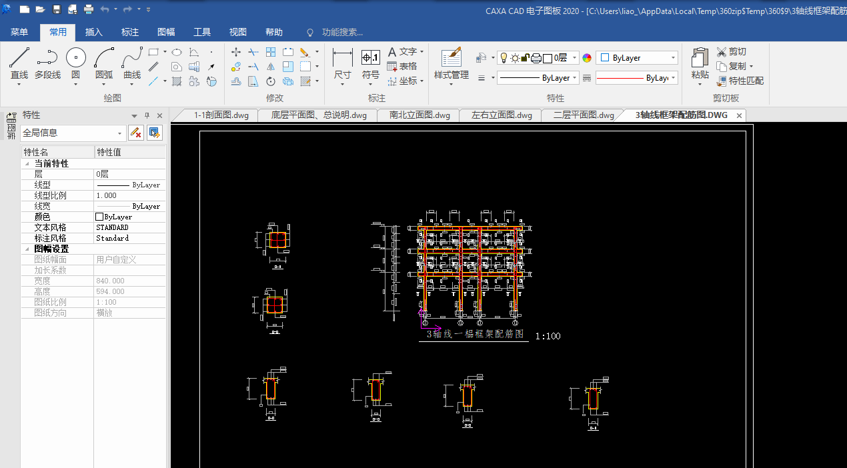Select the gear drawing tool

[194, 81]
